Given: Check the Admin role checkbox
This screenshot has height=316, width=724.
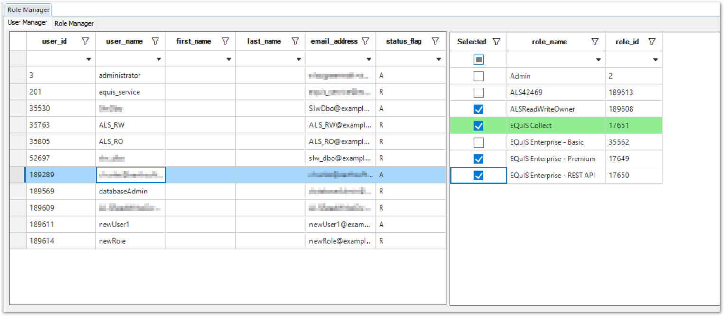Looking at the screenshot, I should pyautogui.click(x=478, y=76).
